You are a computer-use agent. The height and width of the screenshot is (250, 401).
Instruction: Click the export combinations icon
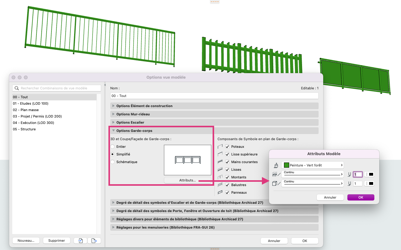94,241
